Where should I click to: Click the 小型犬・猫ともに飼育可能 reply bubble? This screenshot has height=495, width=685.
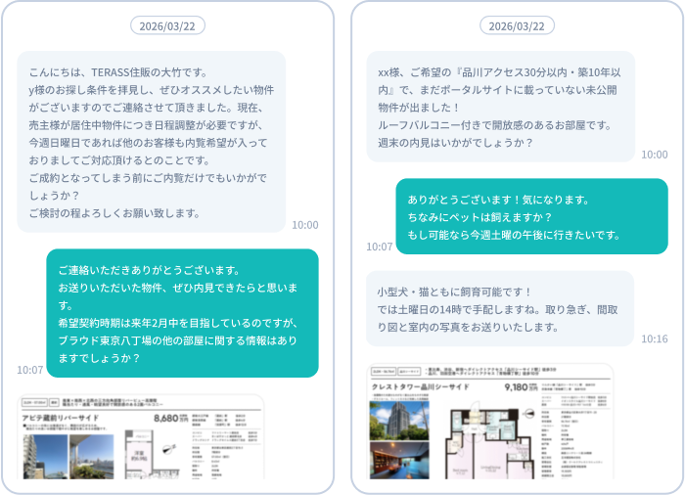point(499,308)
